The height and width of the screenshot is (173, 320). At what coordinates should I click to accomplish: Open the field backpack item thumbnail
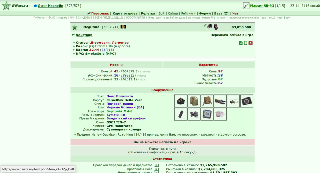pos(207,101)
